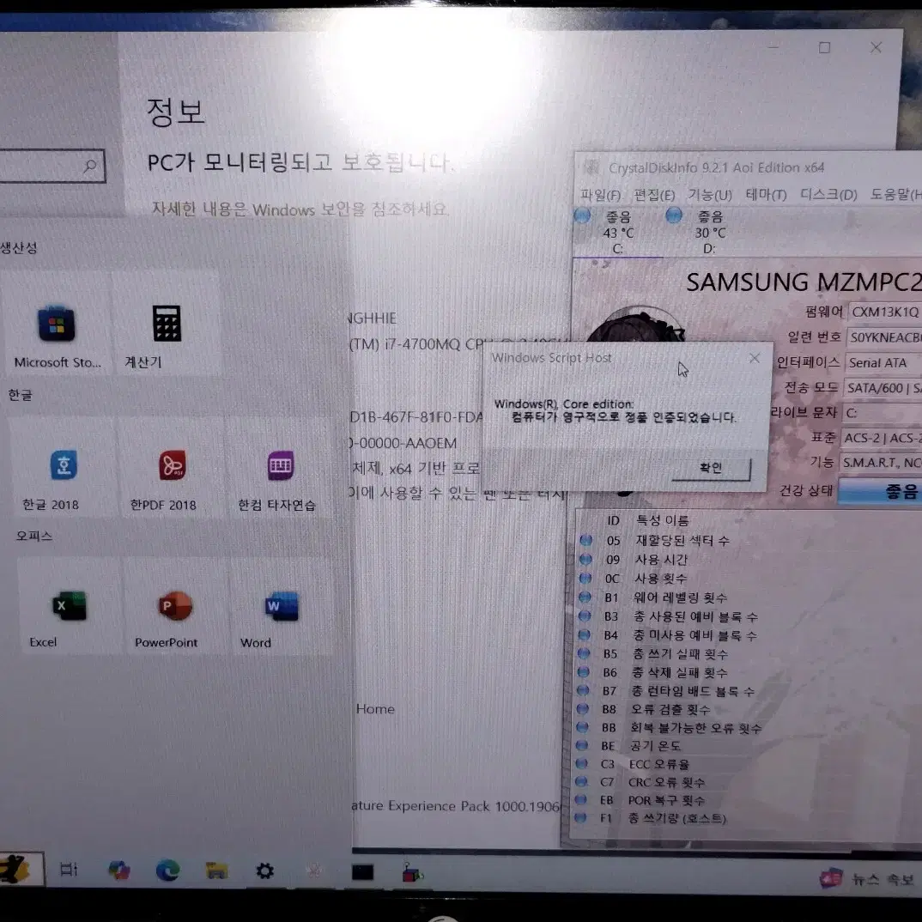
Task: Click the 특성 이름 column header
Action: pyautogui.click(x=662, y=520)
